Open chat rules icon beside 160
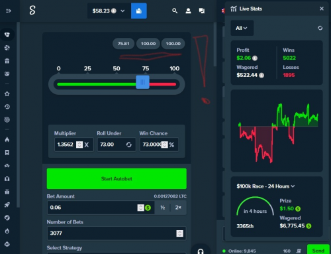Image resolution: width=331 pixels, height=254 pixels. coord(299,251)
